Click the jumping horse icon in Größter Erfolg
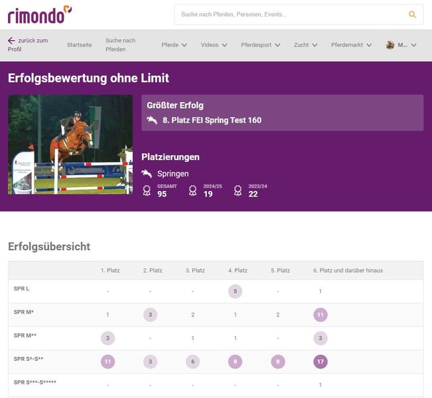This screenshot has height=398, width=432. click(152, 120)
